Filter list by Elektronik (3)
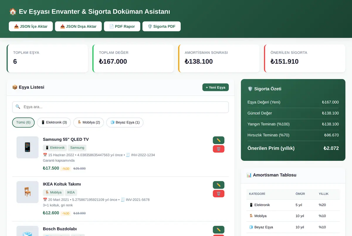 pos(54,122)
